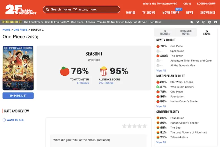The width and height of the screenshot is (220, 147).
Task: Open the Movie Trivia menu item
Action: coord(171,13)
